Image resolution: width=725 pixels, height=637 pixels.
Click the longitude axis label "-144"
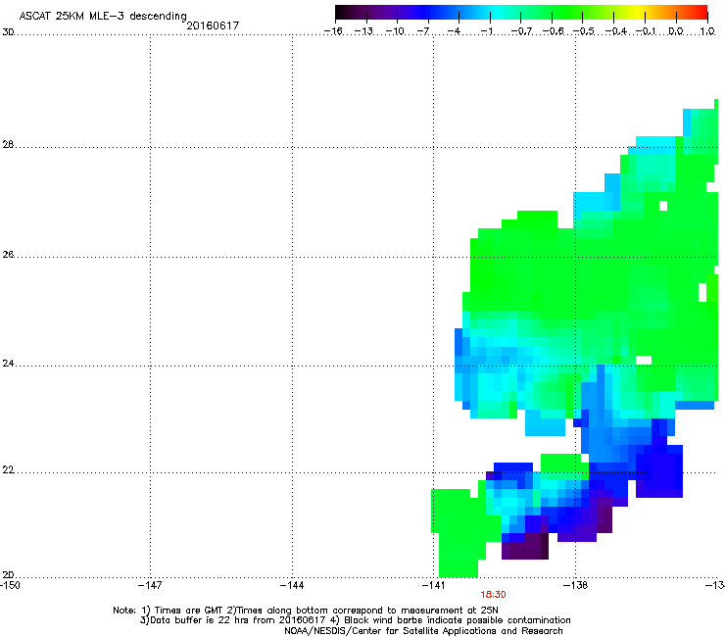coord(292,585)
